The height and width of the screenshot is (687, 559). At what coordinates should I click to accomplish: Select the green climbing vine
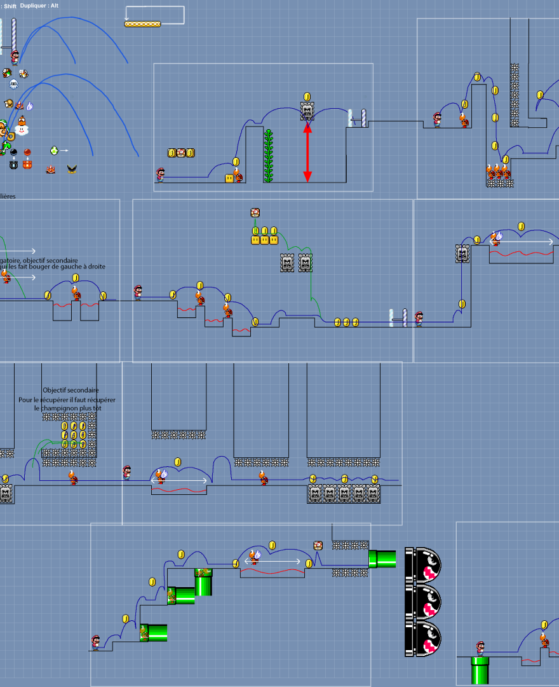[x=269, y=156]
